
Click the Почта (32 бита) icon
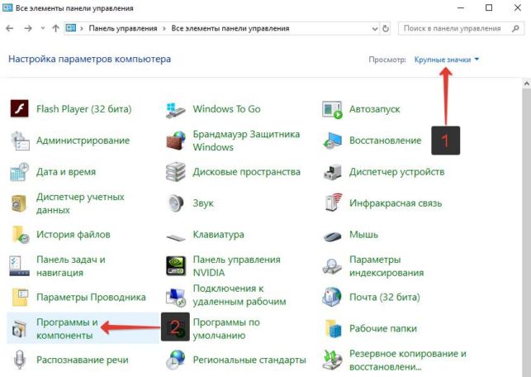[332, 297]
